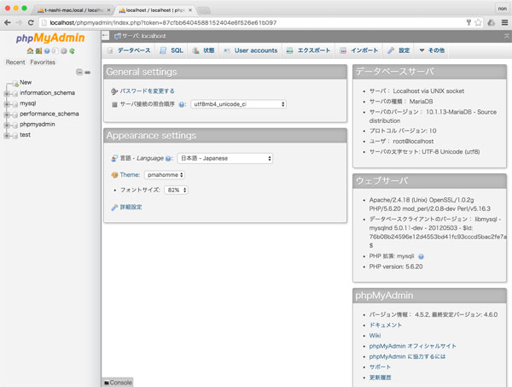512x387 pixels.
Task: Click the phpMyAdmin logo
Action: pos(50,38)
